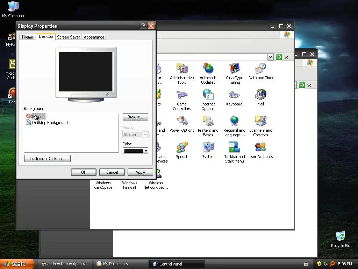Open the Keyboard settings icon
Image resolution: width=358 pixels, height=269 pixels.
(234, 98)
